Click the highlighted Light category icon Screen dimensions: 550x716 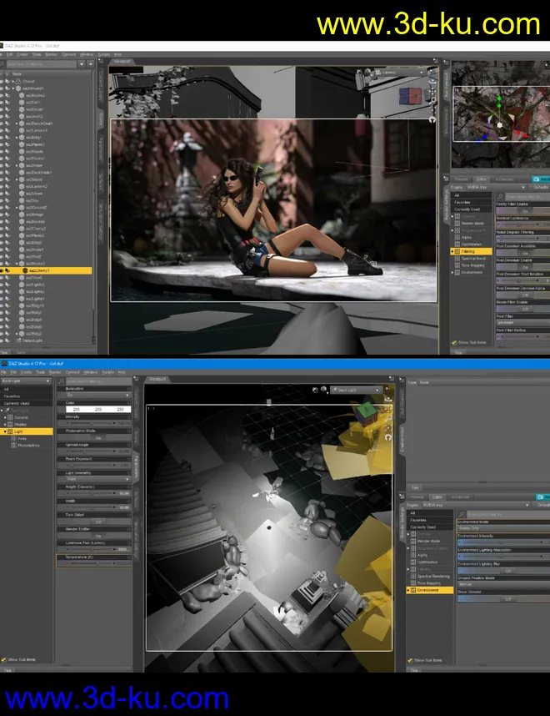point(10,431)
